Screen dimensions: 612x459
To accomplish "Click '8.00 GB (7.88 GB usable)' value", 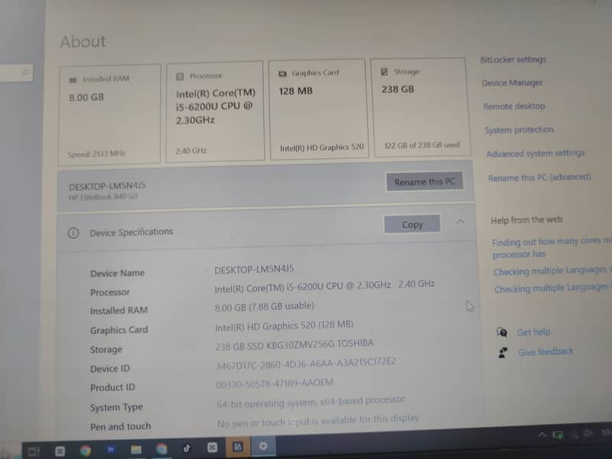I will tap(264, 307).
